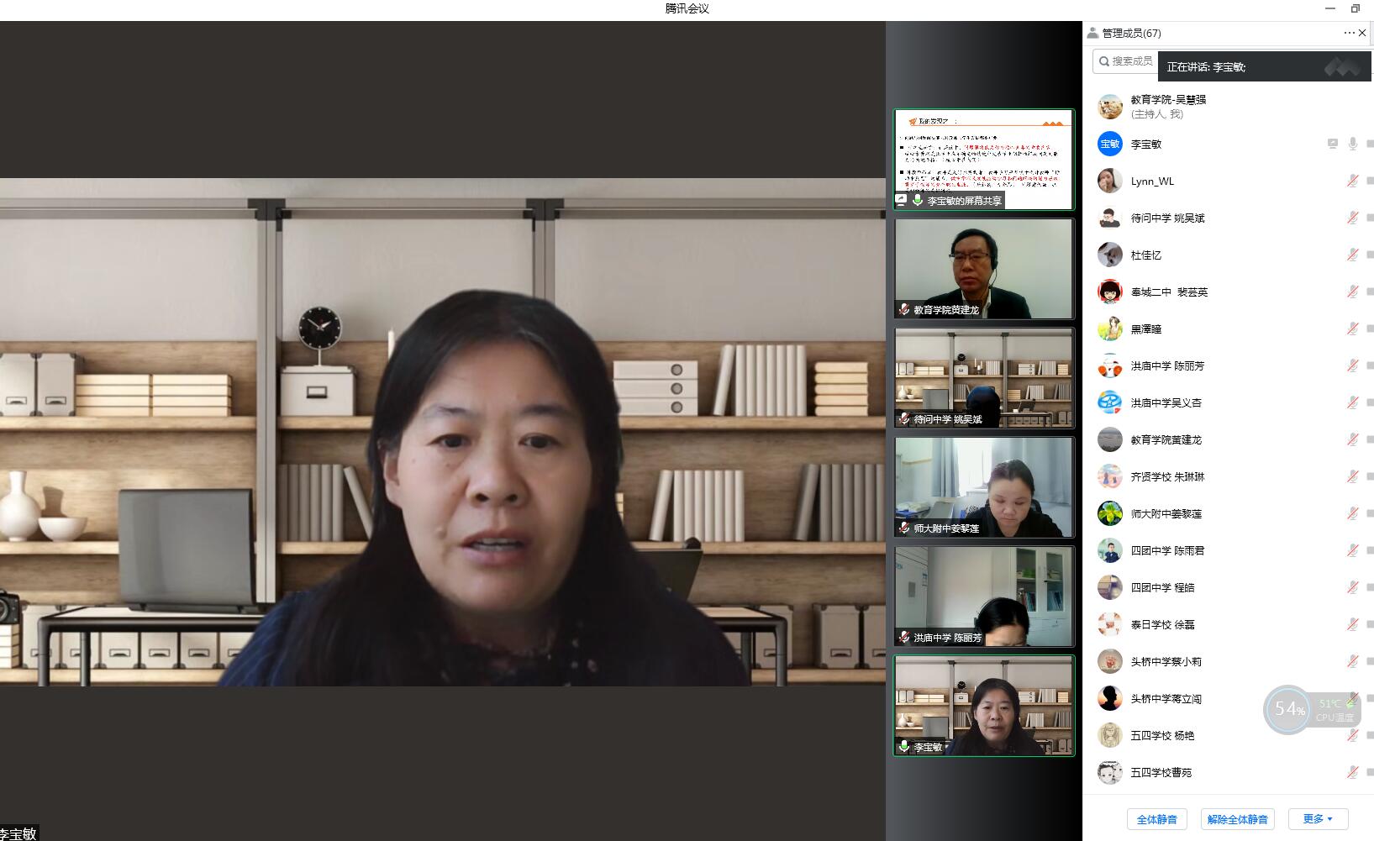
Task: Select the 洪庙中学 陈丽芳 video thumbnail
Action: click(984, 597)
